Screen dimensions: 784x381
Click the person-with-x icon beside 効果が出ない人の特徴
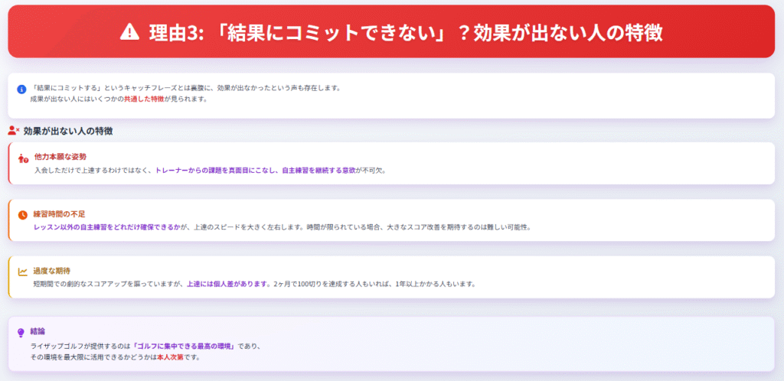click(x=14, y=132)
